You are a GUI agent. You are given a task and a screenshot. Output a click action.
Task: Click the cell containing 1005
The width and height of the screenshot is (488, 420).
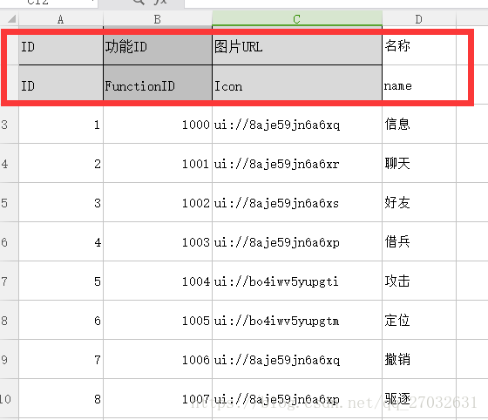158,320
